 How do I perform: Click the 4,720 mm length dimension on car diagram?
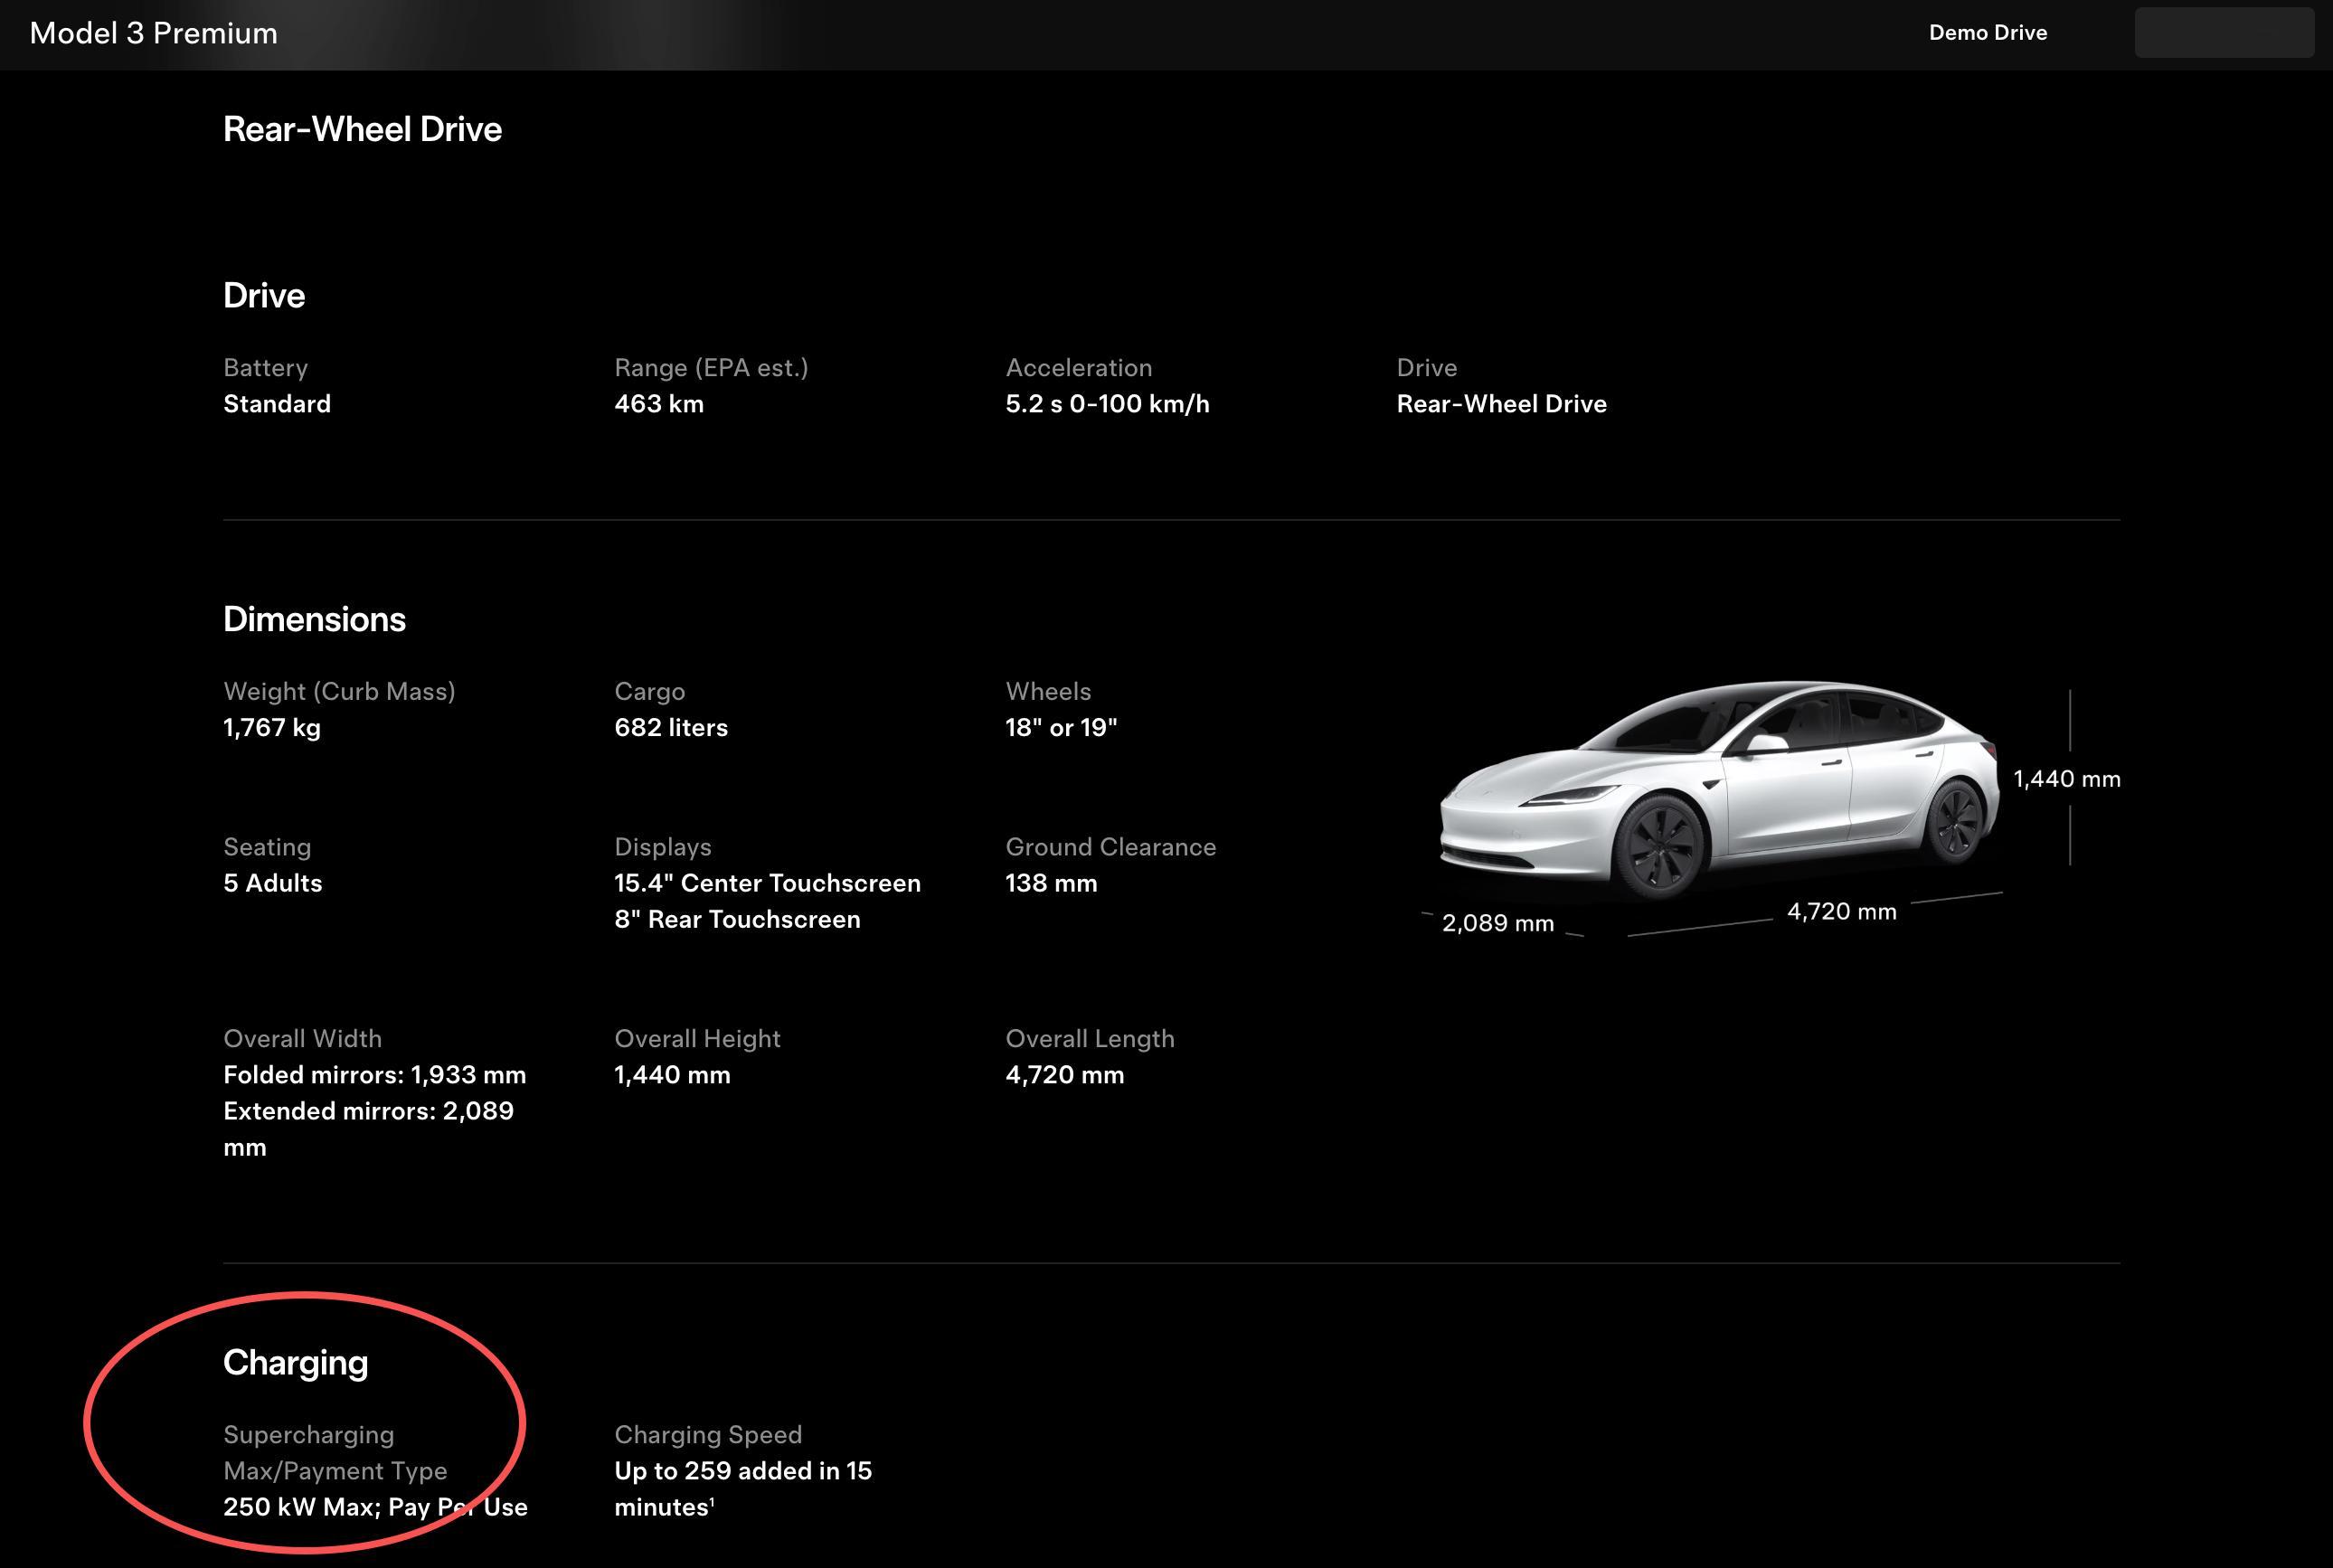[1841, 912]
